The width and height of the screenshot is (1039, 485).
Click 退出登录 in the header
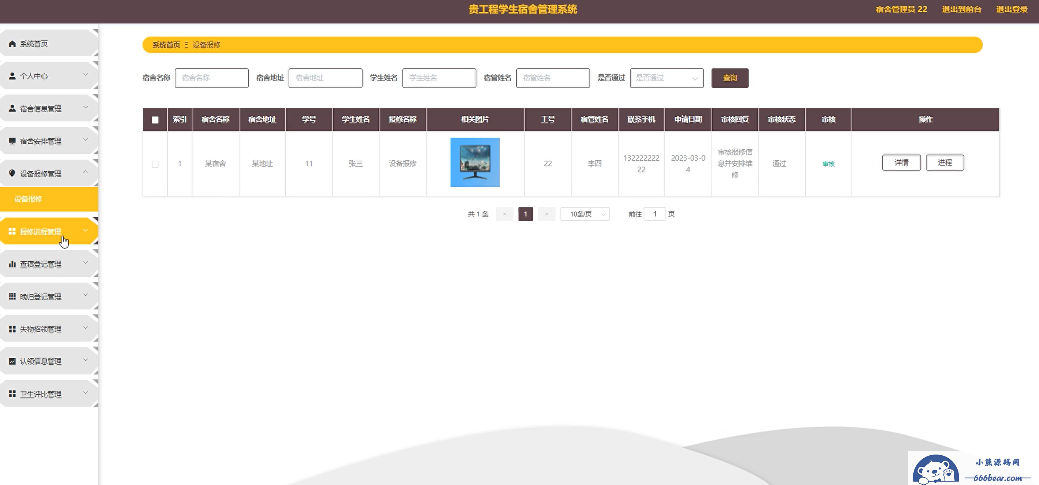(x=1012, y=9)
